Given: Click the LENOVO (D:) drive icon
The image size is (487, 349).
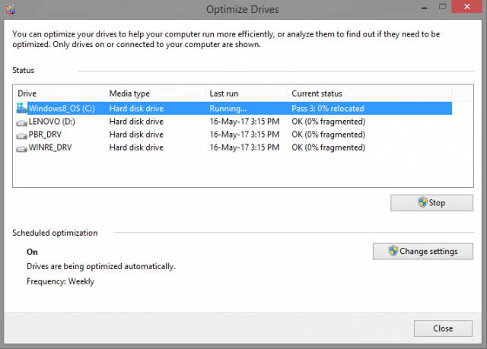Looking at the screenshot, I should (x=22, y=122).
